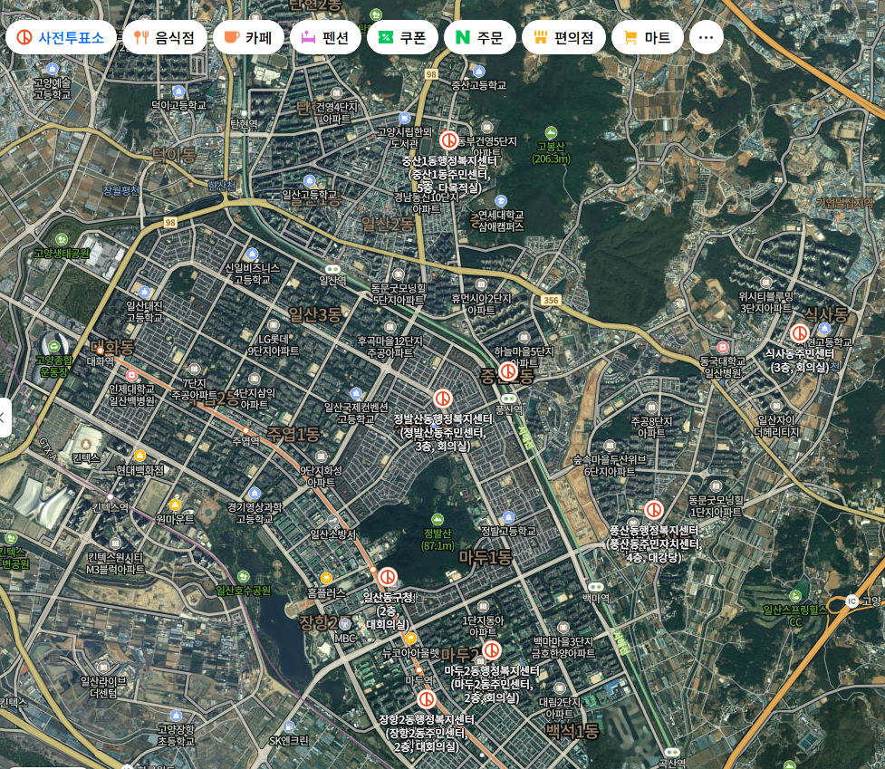This screenshot has width=885, height=769.
Task: Click the 덕이동 district label
Action: (174, 155)
